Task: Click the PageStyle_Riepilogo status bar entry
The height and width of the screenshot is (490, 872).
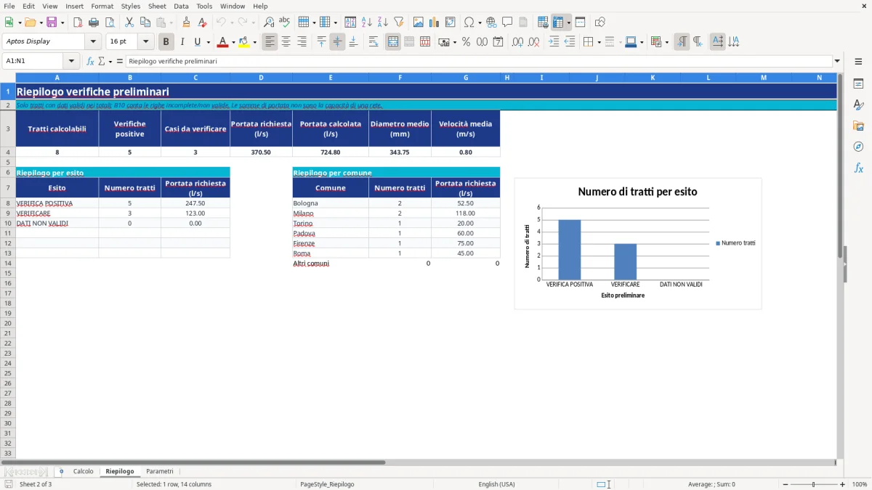Action: (327, 484)
